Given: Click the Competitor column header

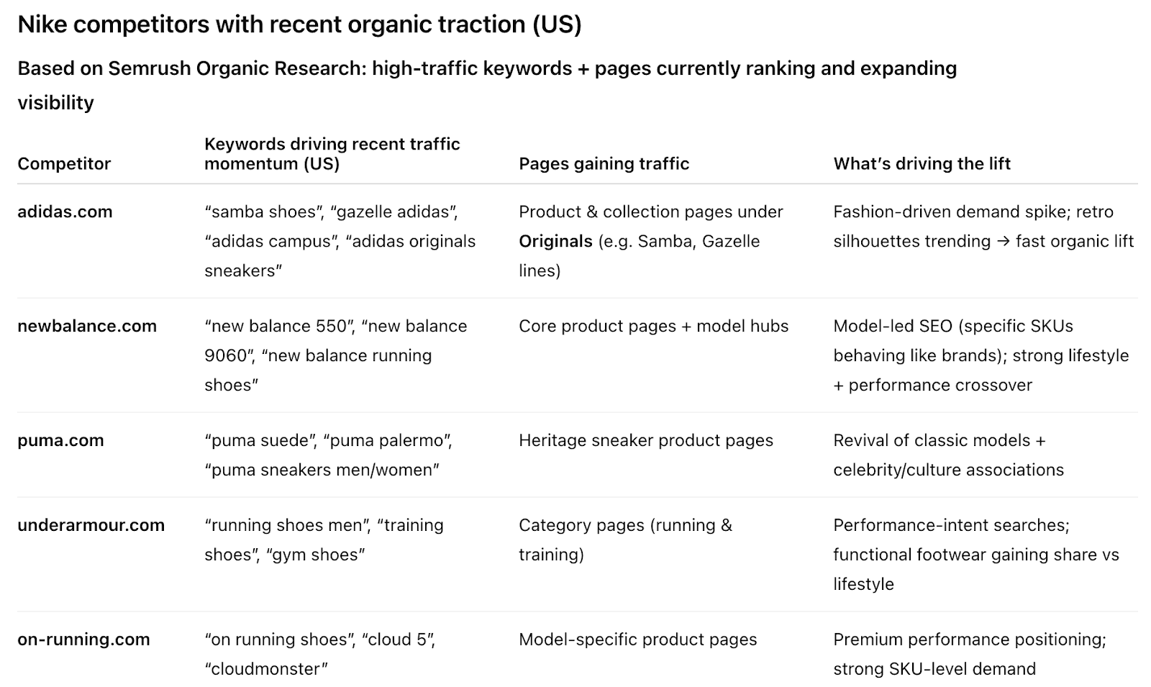Looking at the screenshot, I should [64, 163].
